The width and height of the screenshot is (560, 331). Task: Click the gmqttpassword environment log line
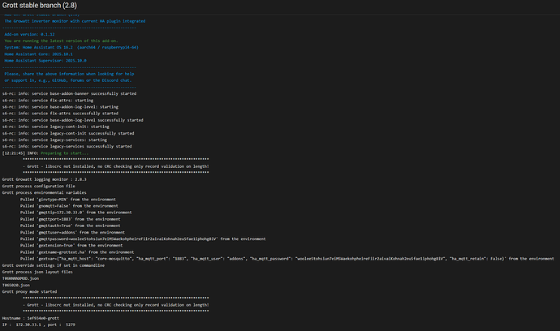[142, 239]
